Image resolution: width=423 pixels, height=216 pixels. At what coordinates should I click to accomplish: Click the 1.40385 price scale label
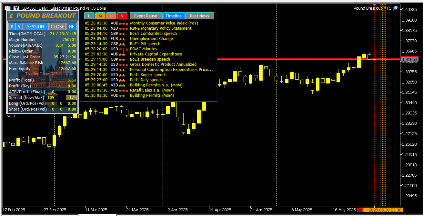tap(410, 9)
